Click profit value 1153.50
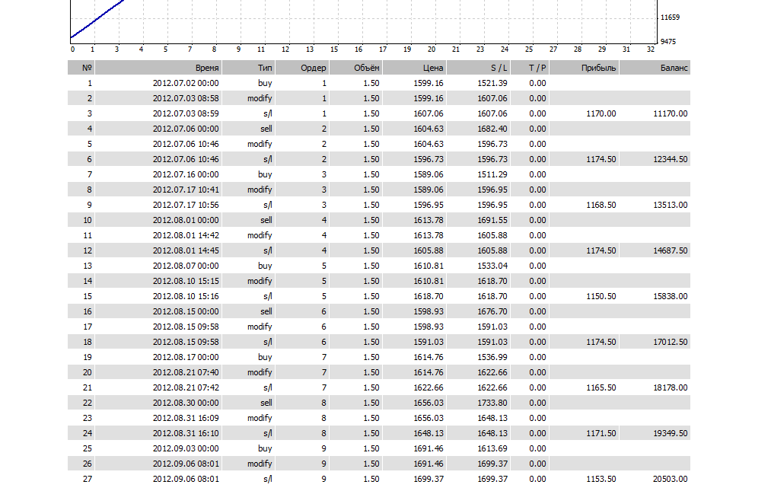Viewport: 771px width, 491px height. (601, 480)
